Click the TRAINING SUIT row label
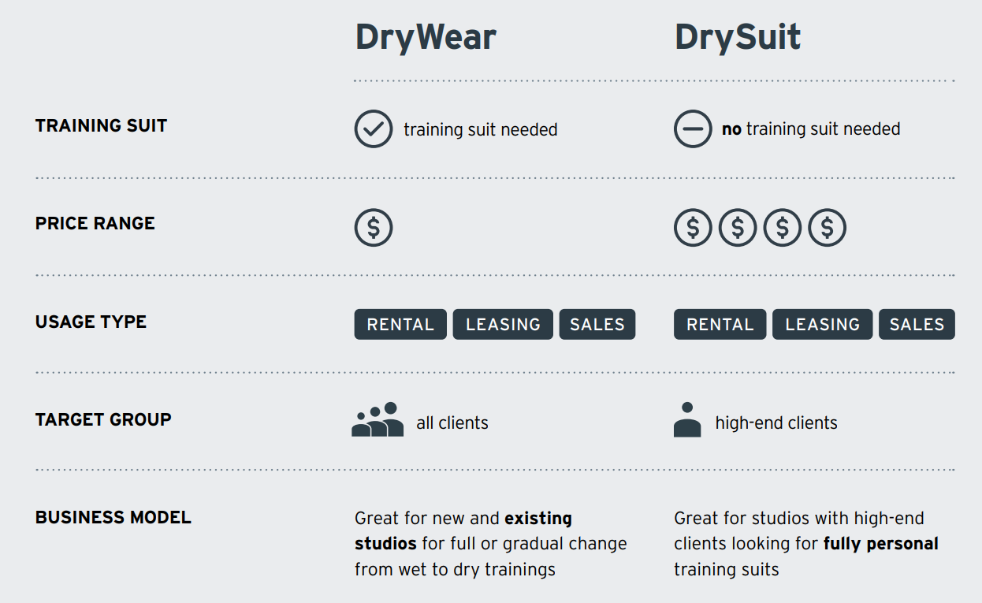The image size is (982, 603). (102, 126)
